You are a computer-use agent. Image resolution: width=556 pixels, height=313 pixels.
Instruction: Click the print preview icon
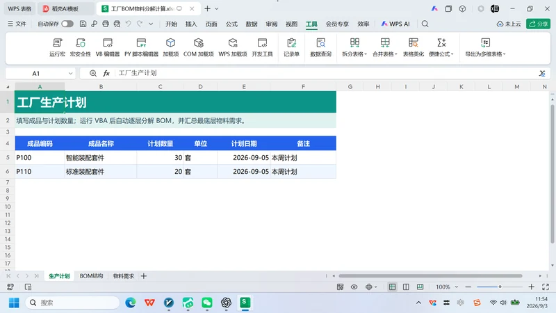tap(117, 24)
